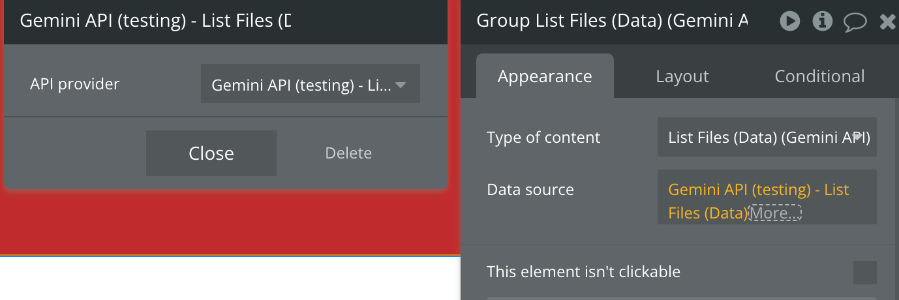Image resolution: width=899 pixels, height=300 pixels.
Task: Click the "Type of content" label
Action: pos(543,138)
